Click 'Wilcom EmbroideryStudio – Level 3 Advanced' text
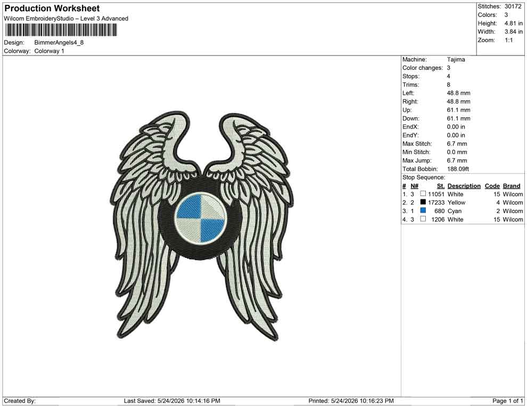The width and height of the screenshot is (527, 406). [66, 19]
